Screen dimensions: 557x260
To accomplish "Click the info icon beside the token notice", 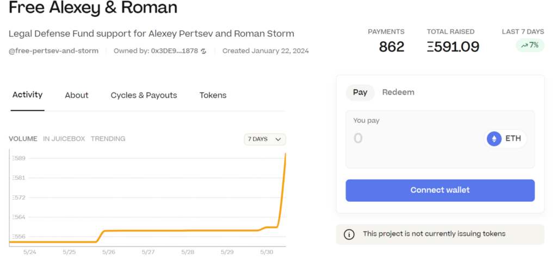I will [349, 234].
